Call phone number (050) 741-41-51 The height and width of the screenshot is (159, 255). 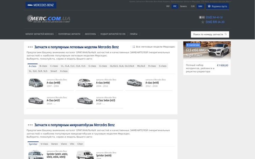[x=214, y=17]
